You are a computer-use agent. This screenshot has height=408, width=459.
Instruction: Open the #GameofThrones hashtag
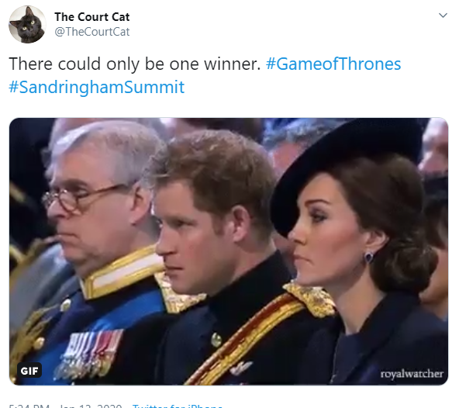333,64
